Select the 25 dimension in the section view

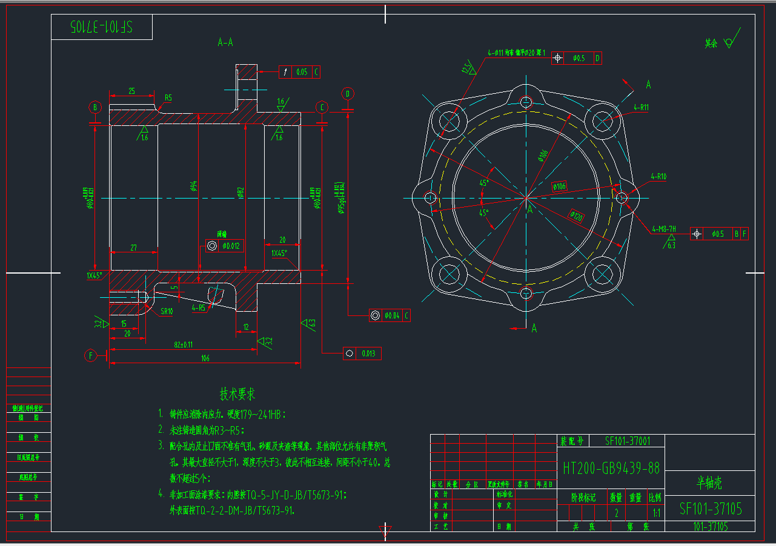(x=132, y=91)
